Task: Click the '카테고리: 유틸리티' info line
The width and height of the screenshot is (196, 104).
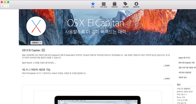Action: click(x=183, y=89)
